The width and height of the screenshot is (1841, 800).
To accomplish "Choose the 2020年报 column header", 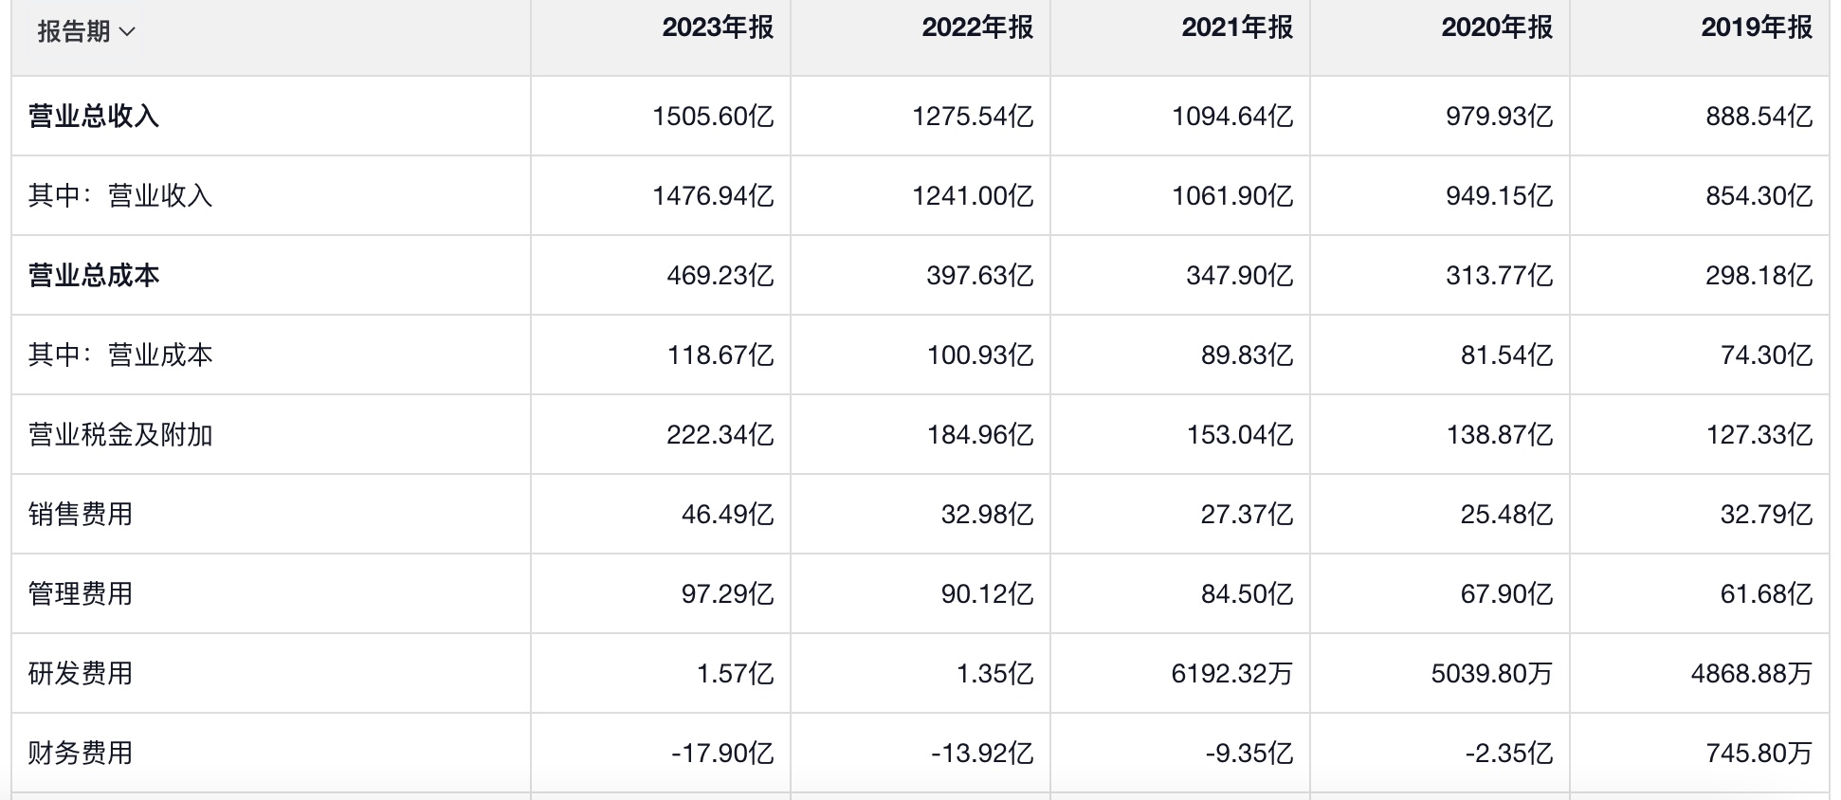I will point(1497,28).
